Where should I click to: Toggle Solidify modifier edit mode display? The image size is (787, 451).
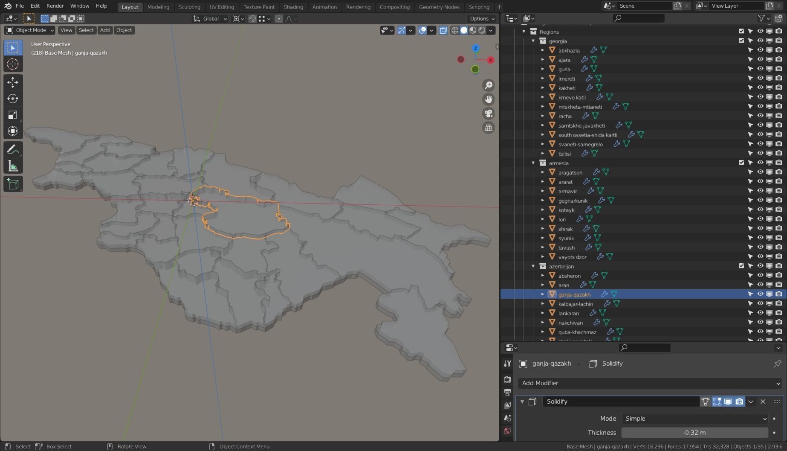[x=717, y=402]
